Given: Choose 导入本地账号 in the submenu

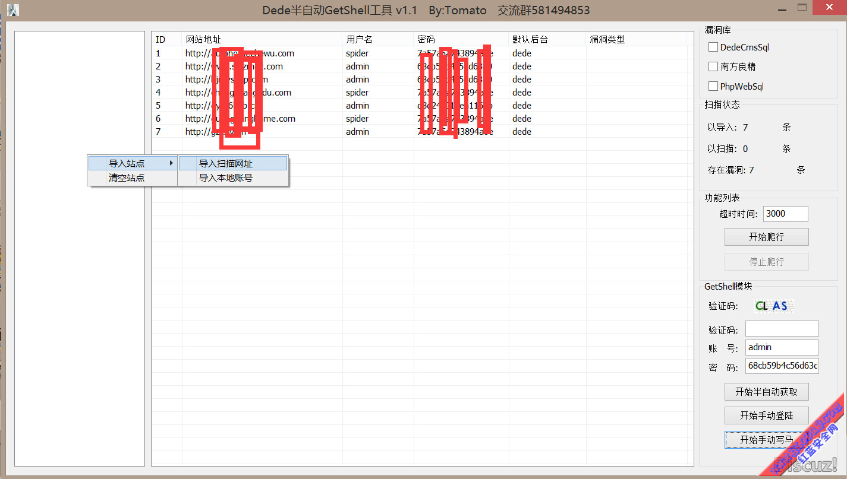Looking at the screenshot, I should point(233,177).
